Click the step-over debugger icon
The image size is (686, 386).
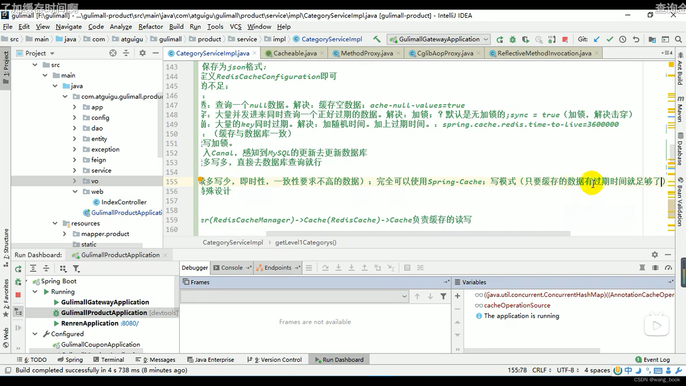coord(325,268)
